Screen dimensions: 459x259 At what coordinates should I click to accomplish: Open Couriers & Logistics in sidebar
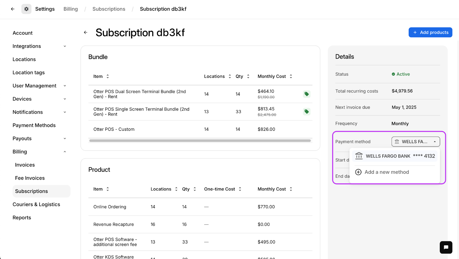tap(36, 204)
